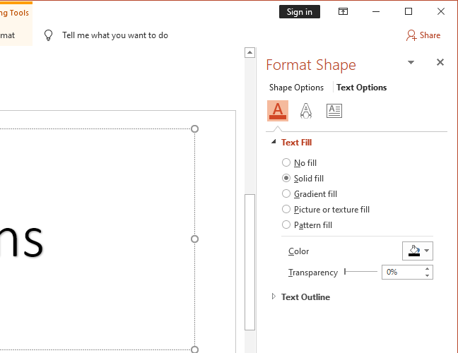Click the Sign in button
This screenshot has height=353, width=458.
coord(300,11)
